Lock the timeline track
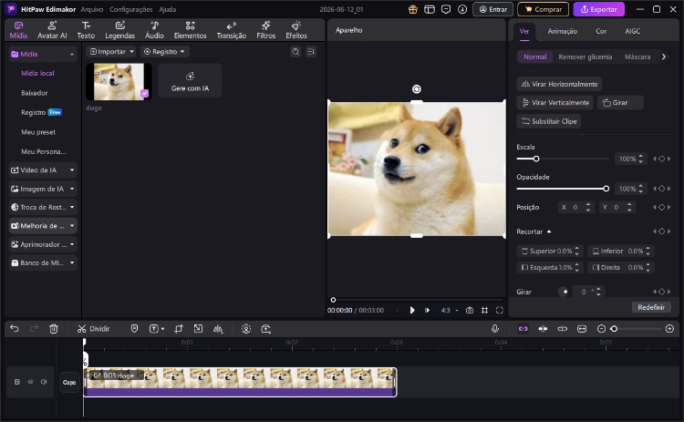Image resolution: width=684 pixels, height=422 pixels. coord(17,382)
